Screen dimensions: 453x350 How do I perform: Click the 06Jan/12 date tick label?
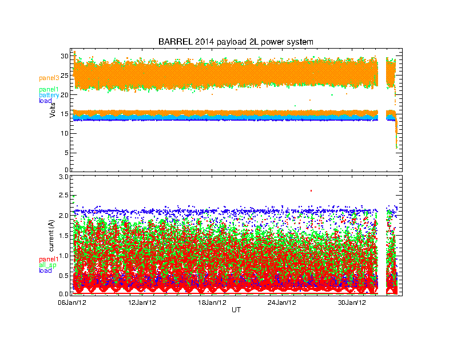(x=72, y=303)
